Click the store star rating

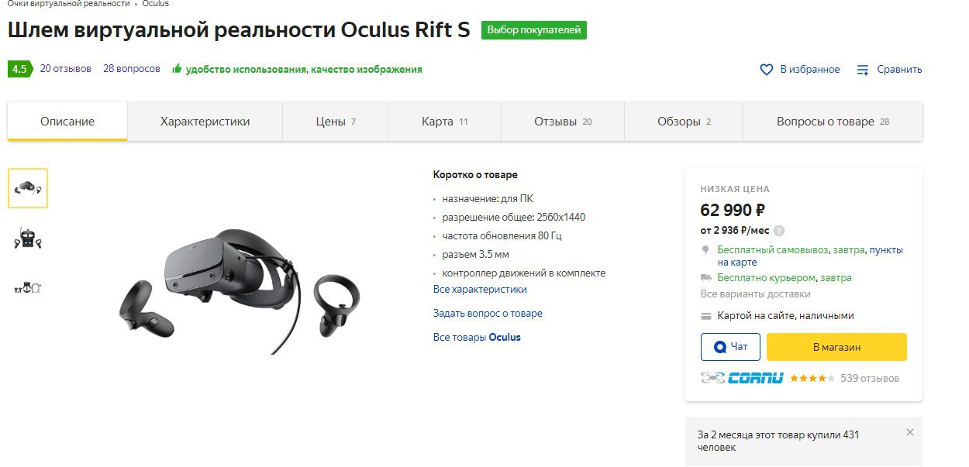point(812,379)
